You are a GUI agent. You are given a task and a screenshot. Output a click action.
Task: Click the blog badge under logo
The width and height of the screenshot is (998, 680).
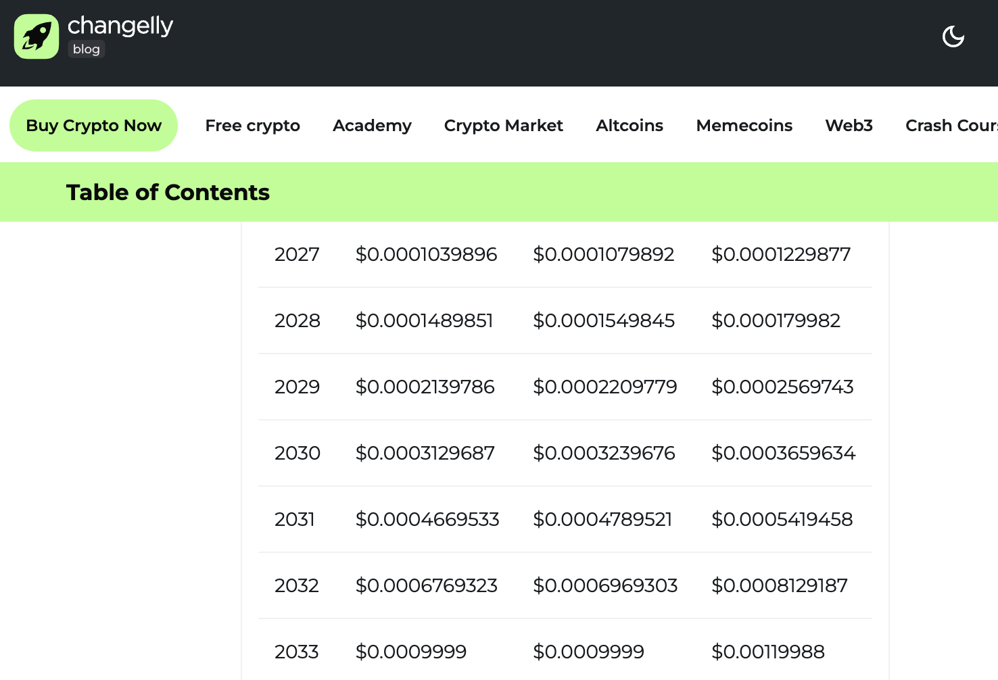pos(87,49)
